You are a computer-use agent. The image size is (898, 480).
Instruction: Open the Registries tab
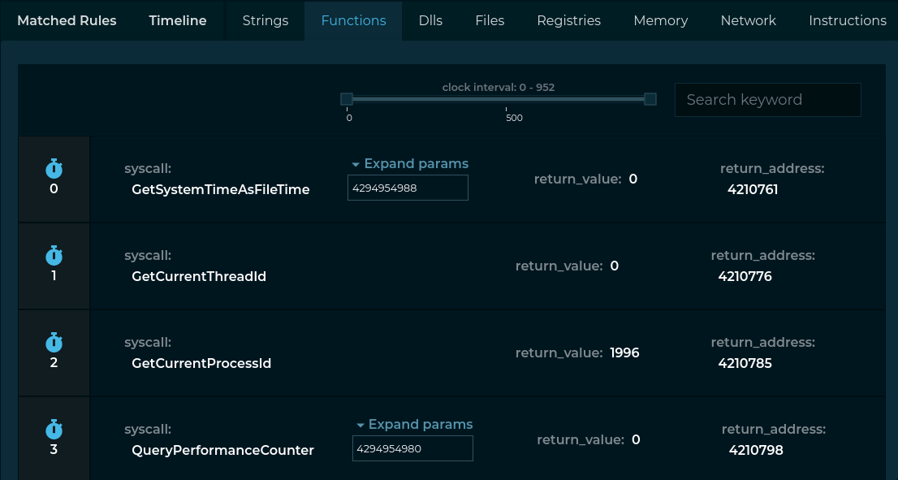568,21
